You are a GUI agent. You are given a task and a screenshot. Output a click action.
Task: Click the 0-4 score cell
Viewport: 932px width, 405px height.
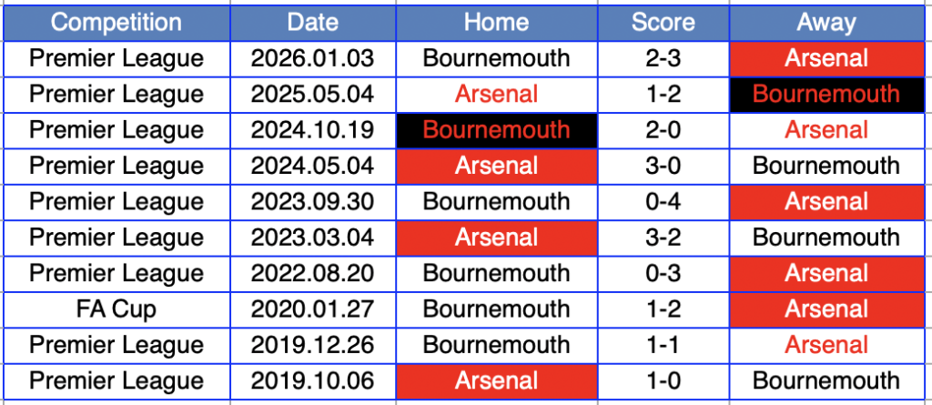click(663, 202)
